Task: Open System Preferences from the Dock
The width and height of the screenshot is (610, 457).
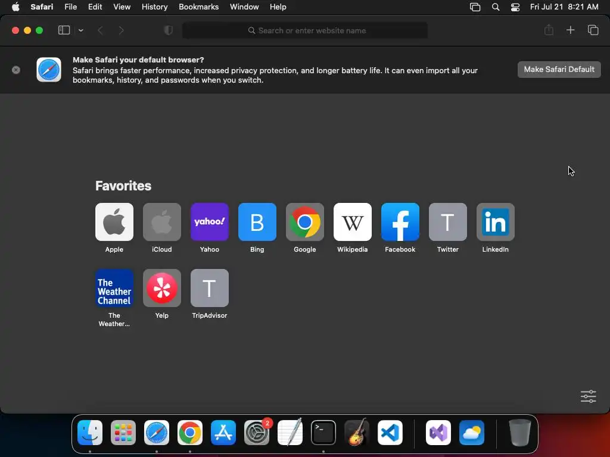Action: (x=257, y=433)
